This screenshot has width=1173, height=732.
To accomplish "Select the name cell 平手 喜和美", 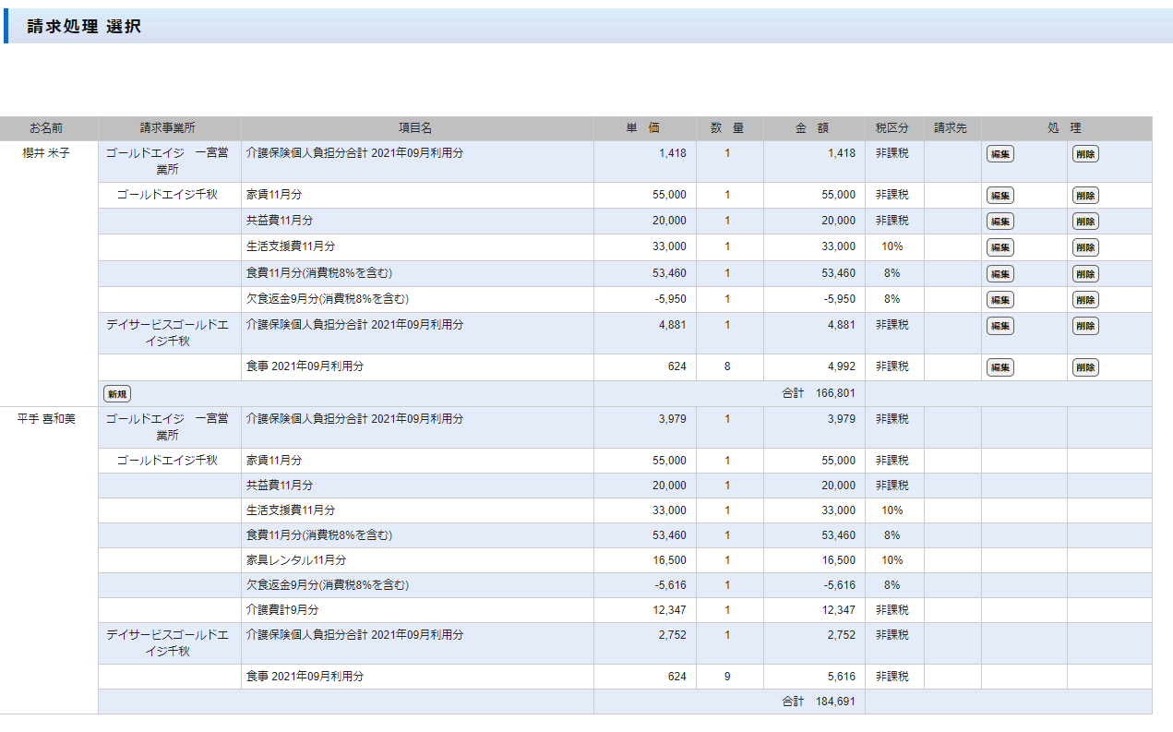I will click(46, 419).
